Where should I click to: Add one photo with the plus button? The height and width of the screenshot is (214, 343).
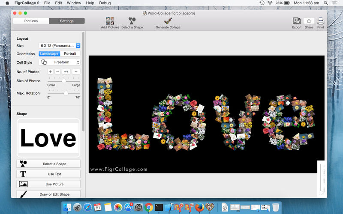click(50, 71)
